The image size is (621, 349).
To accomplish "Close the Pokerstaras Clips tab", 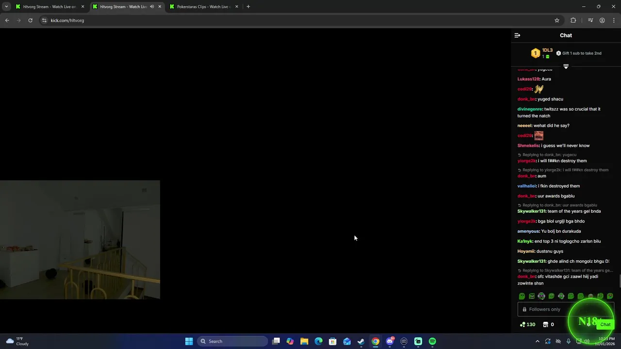I will (x=237, y=7).
